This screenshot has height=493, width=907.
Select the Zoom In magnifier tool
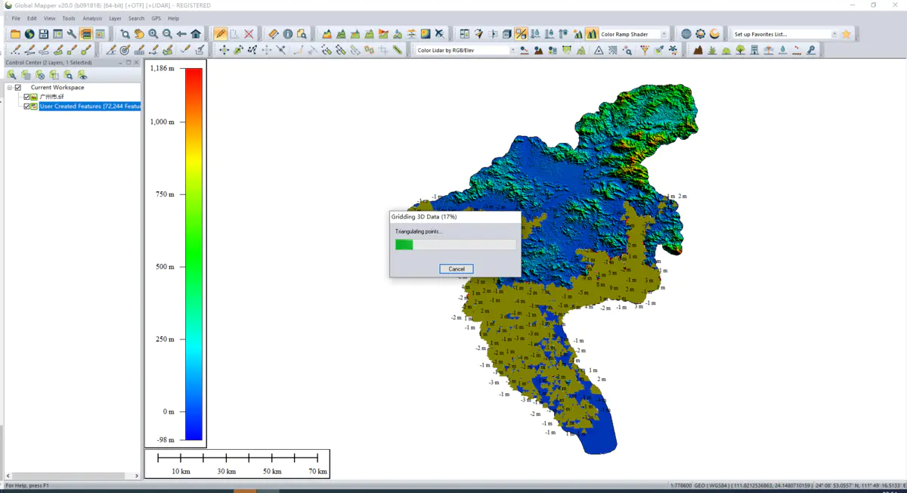click(x=153, y=34)
